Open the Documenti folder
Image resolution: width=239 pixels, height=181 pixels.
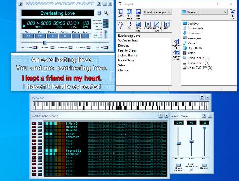pos(193,28)
